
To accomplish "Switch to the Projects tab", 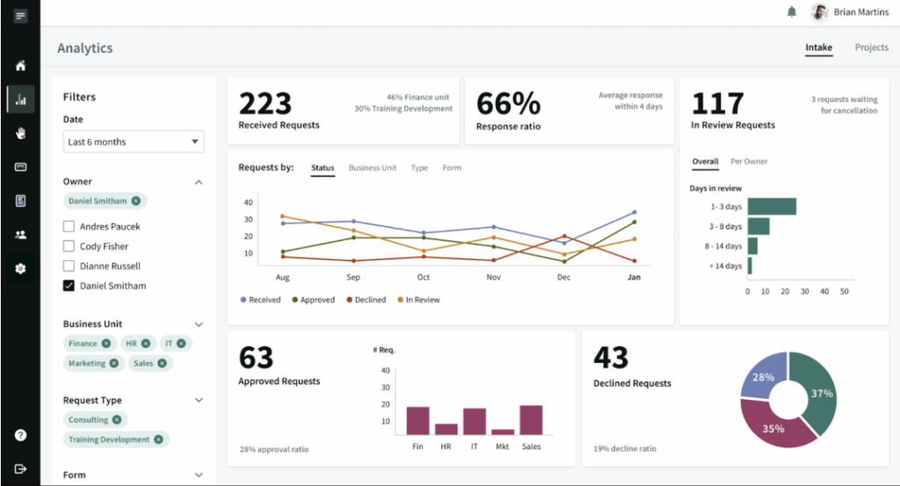I will 871,47.
